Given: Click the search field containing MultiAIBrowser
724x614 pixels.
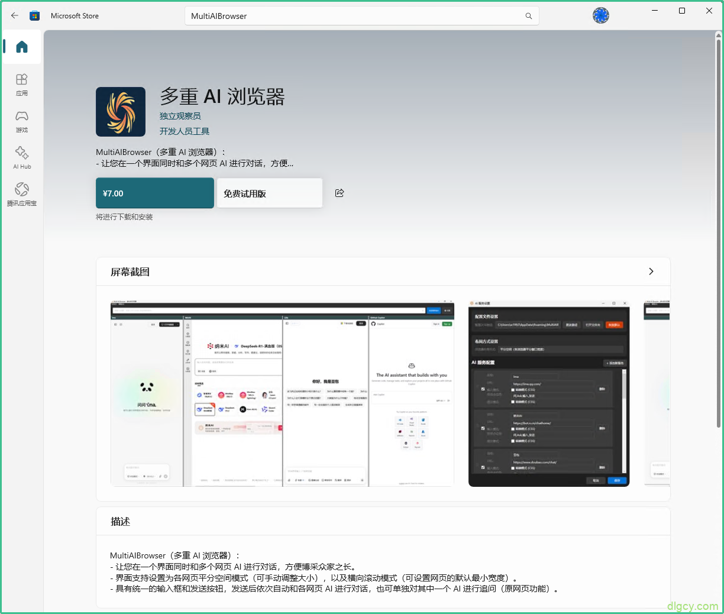Looking at the screenshot, I should point(355,16).
